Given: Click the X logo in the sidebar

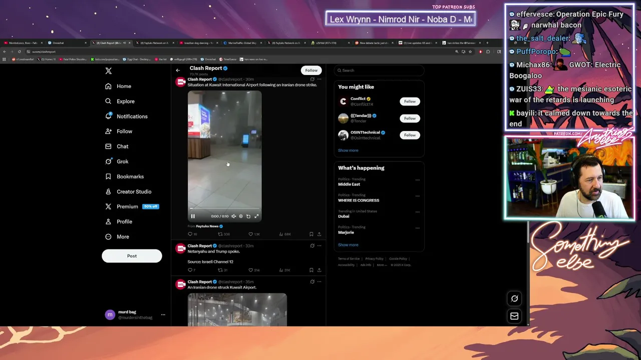Looking at the screenshot, I should point(108,71).
